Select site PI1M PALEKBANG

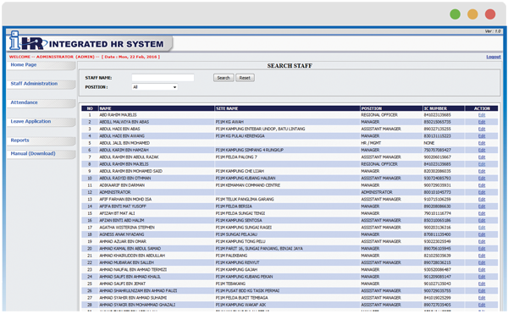coord(231,256)
